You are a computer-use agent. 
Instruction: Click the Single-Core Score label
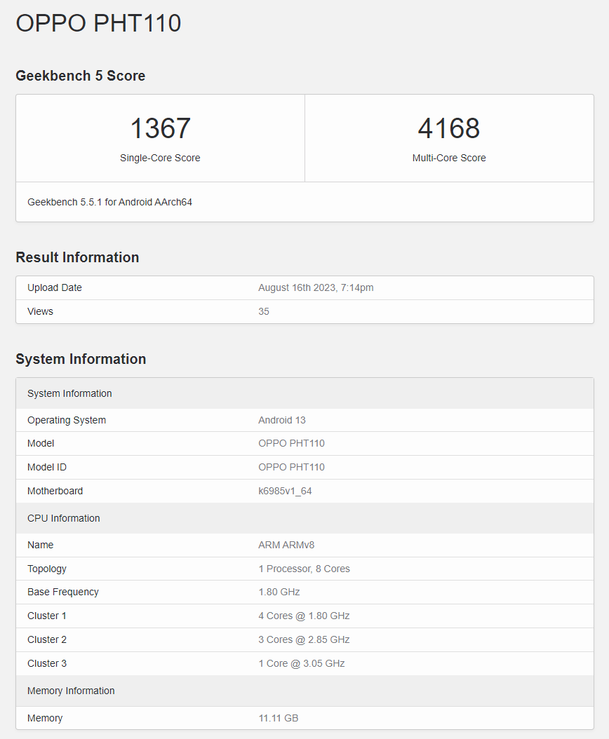click(160, 158)
